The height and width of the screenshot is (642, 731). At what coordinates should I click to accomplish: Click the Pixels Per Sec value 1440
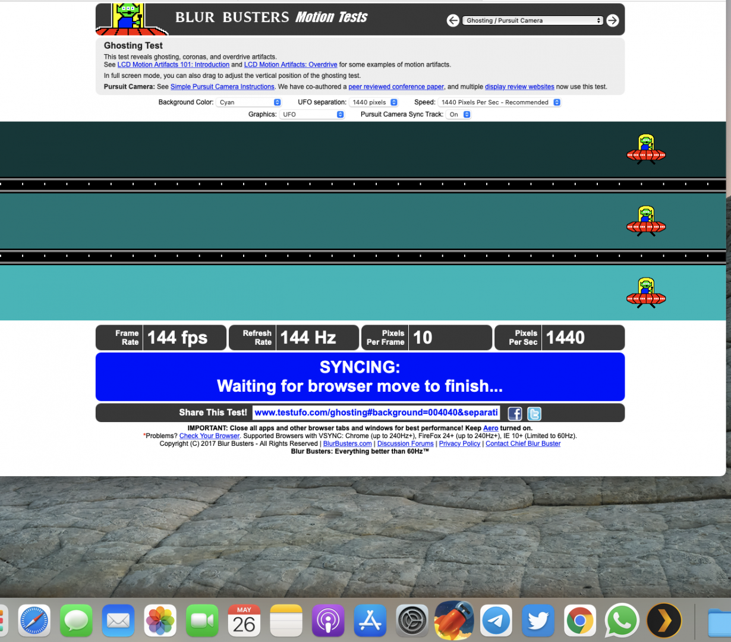pyautogui.click(x=565, y=338)
